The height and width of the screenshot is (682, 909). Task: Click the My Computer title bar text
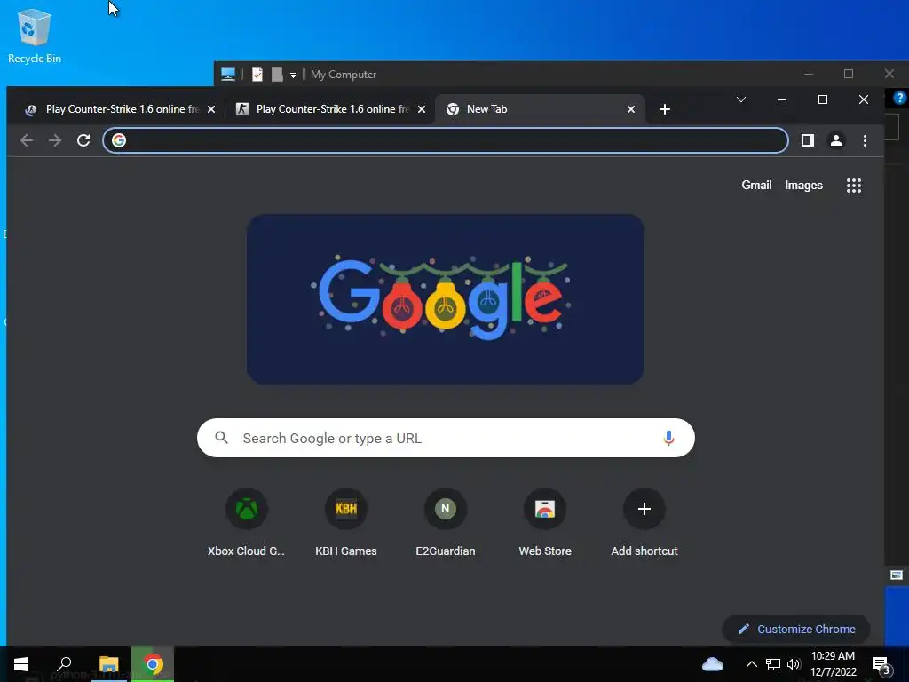(x=344, y=75)
